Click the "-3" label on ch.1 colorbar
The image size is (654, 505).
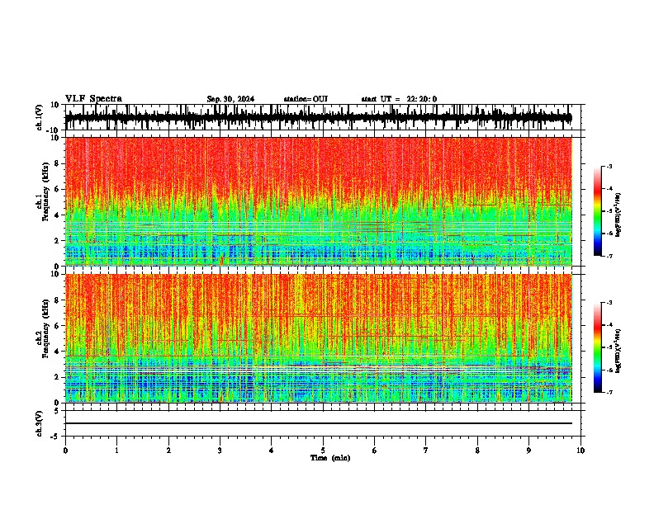coord(609,166)
